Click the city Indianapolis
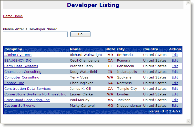This screenshot has width=195, height=128. pyautogui.click(x=127, y=72)
